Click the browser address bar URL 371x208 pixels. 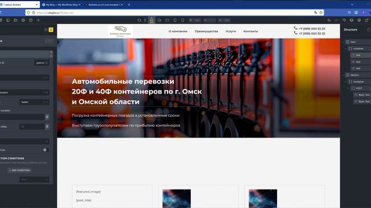click(56, 13)
